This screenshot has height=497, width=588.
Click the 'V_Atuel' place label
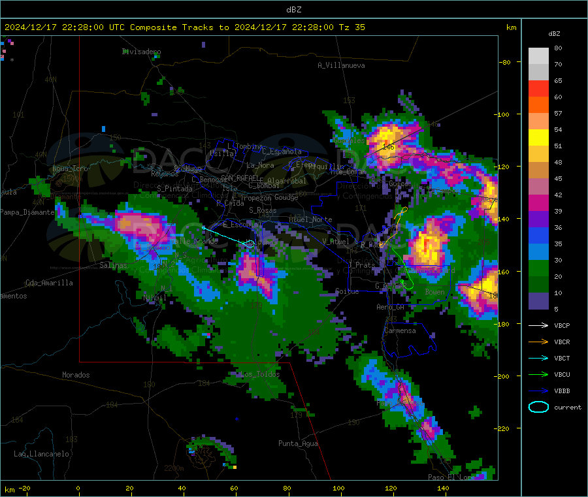[x=336, y=242]
